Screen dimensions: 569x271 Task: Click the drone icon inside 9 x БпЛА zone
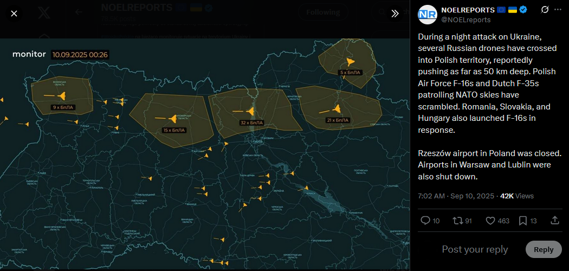[62, 96]
